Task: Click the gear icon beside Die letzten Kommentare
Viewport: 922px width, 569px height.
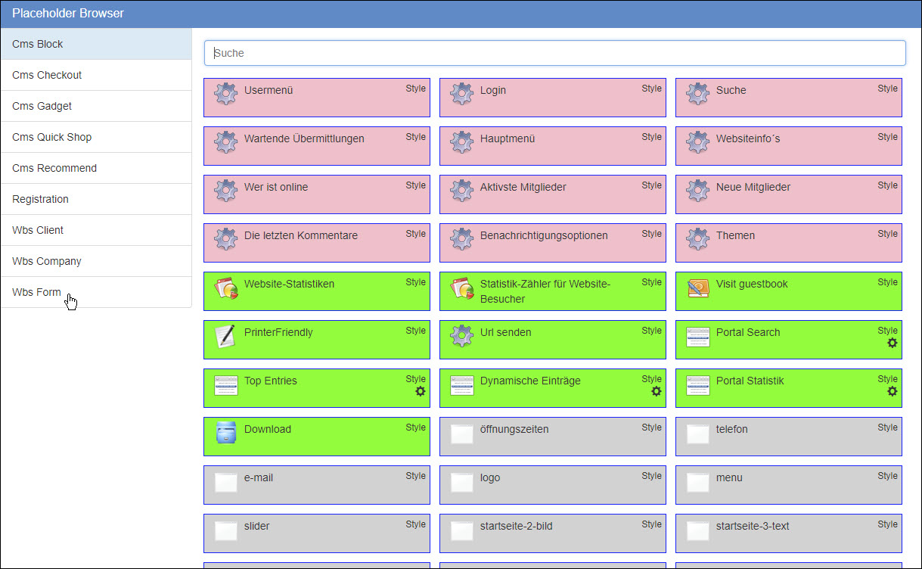Action: click(x=225, y=238)
